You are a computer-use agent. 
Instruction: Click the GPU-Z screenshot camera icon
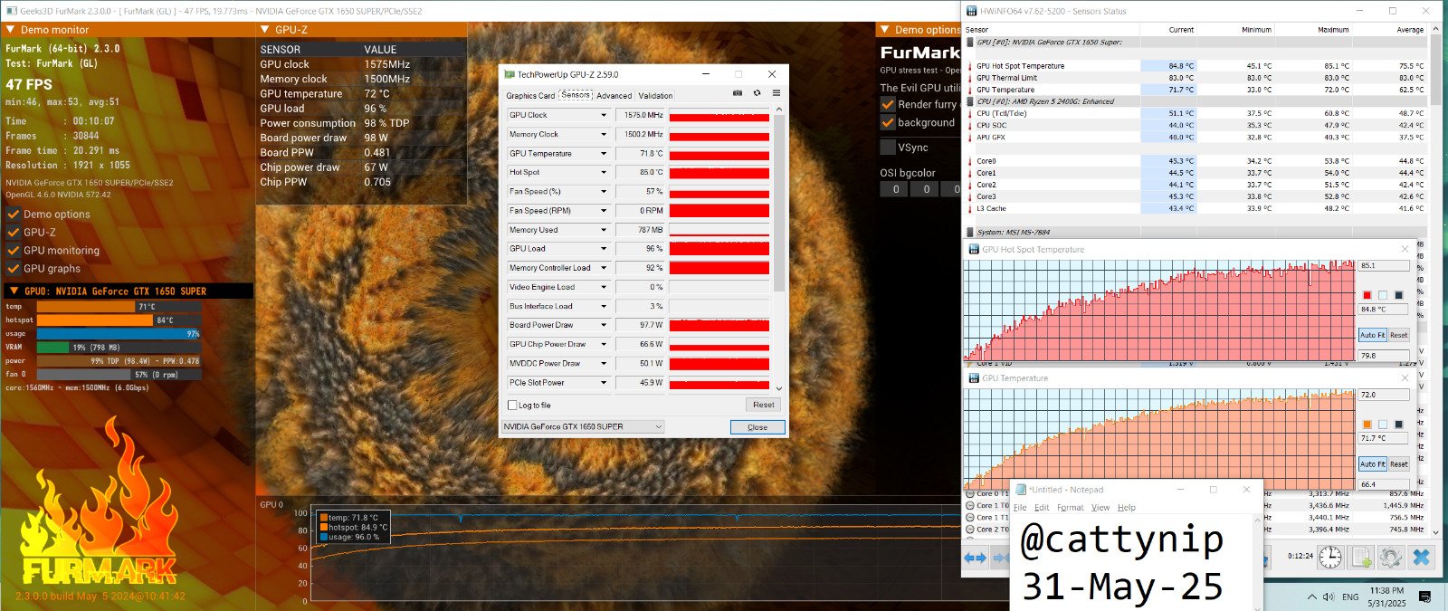[738, 93]
